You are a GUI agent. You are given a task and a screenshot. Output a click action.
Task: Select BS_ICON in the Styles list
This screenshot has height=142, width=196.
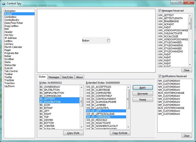pos(45,105)
